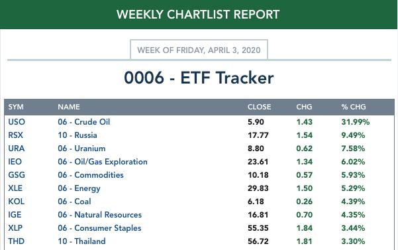Sort table by CLOSE column header
The height and width of the screenshot is (250, 398).
(x=260, y=107)
